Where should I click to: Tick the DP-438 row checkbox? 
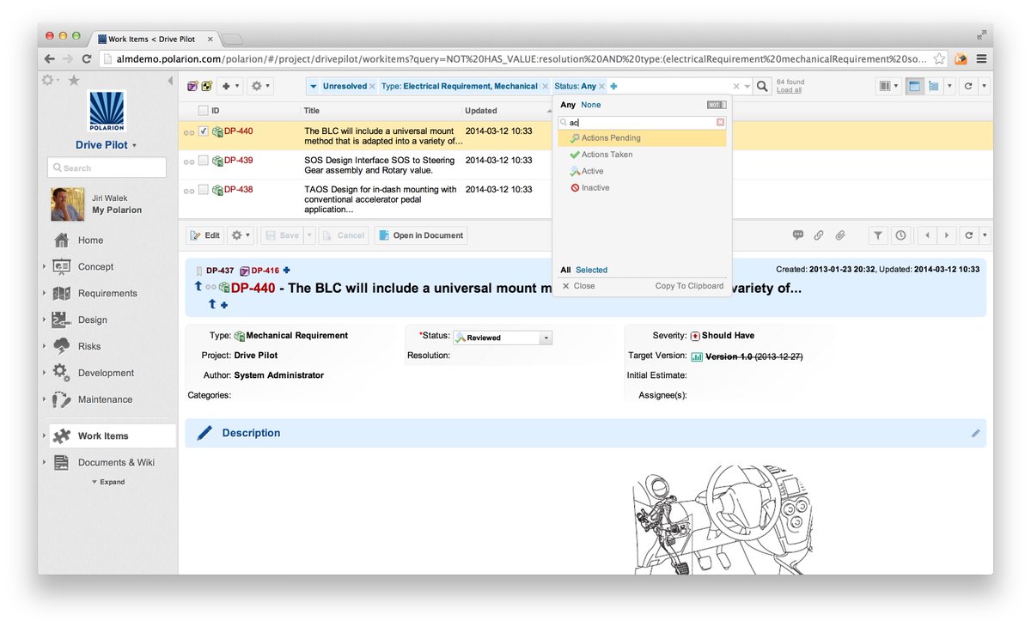(x=204, y=190)
